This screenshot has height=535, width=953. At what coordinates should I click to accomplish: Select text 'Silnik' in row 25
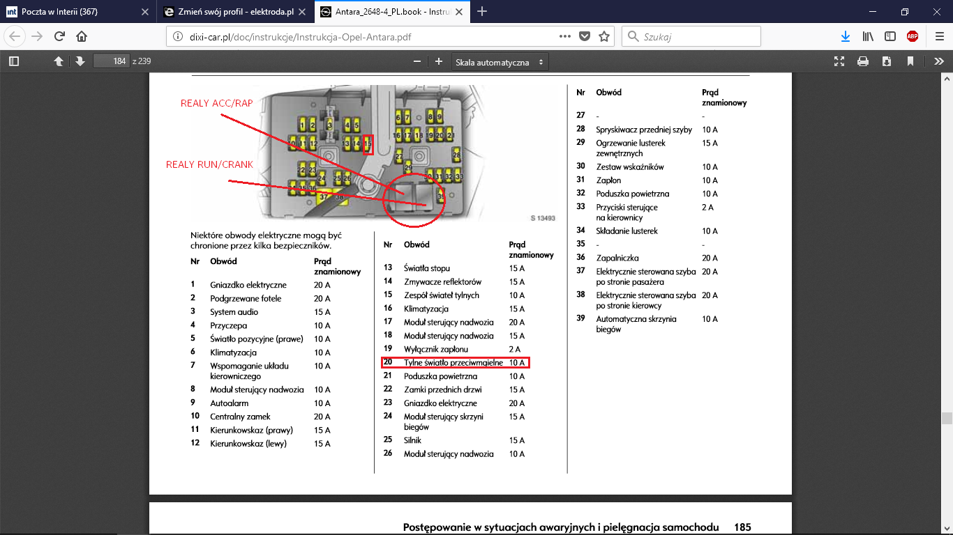pos(412,440)
